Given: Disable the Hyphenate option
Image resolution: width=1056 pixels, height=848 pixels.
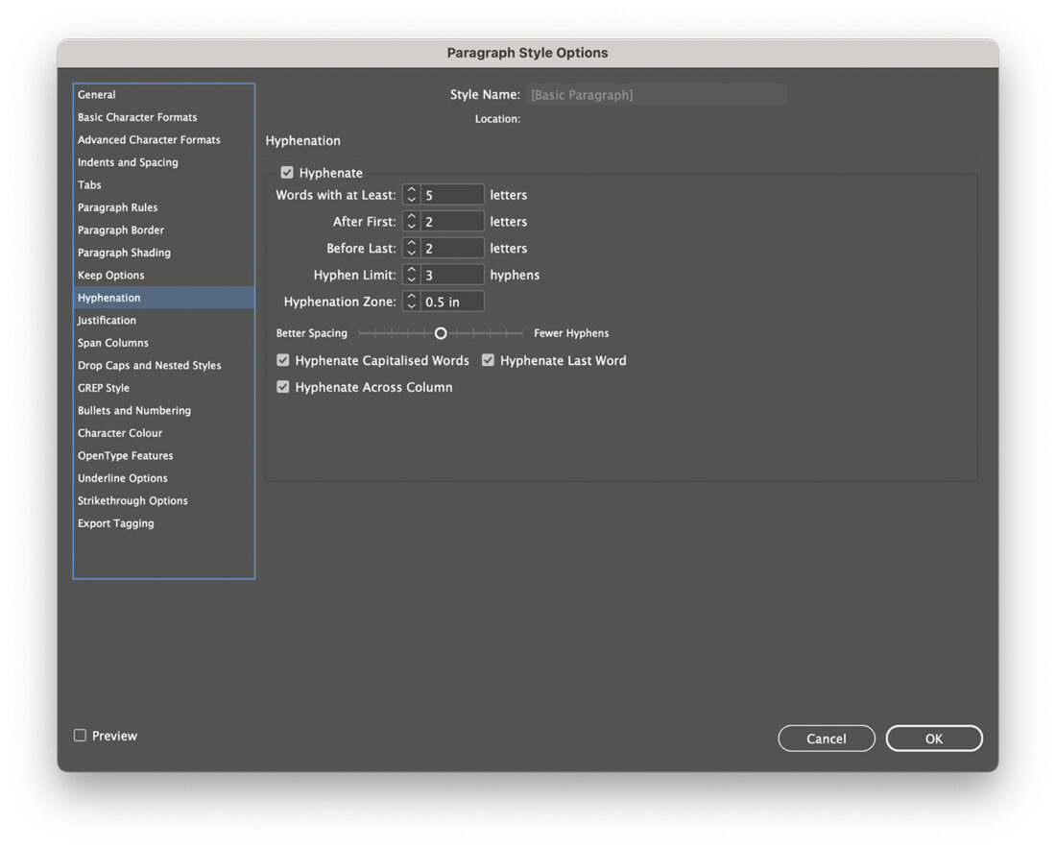Looking at the screenshot, I should click(x=287, y=172).
